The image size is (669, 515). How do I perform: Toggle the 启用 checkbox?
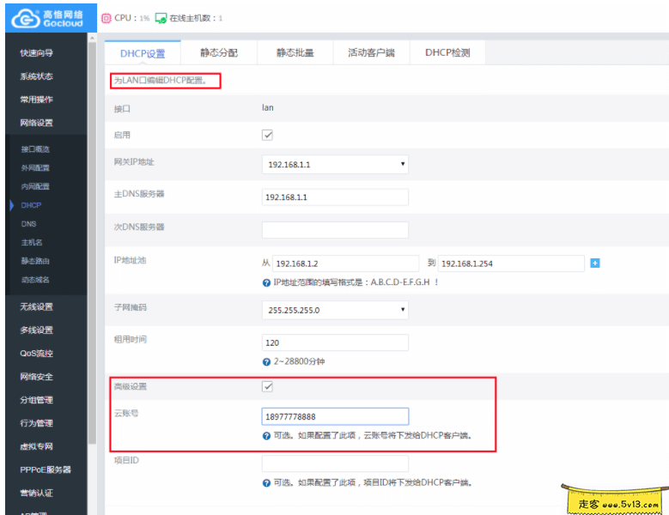click(267, 135)
